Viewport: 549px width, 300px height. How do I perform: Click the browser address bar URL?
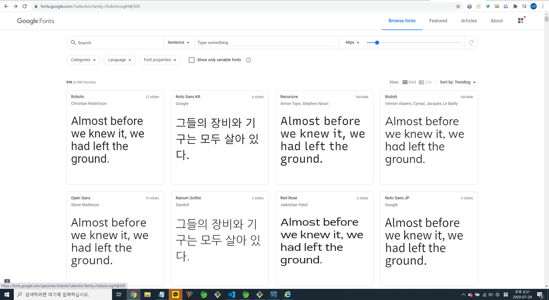(x=90, y=6)
